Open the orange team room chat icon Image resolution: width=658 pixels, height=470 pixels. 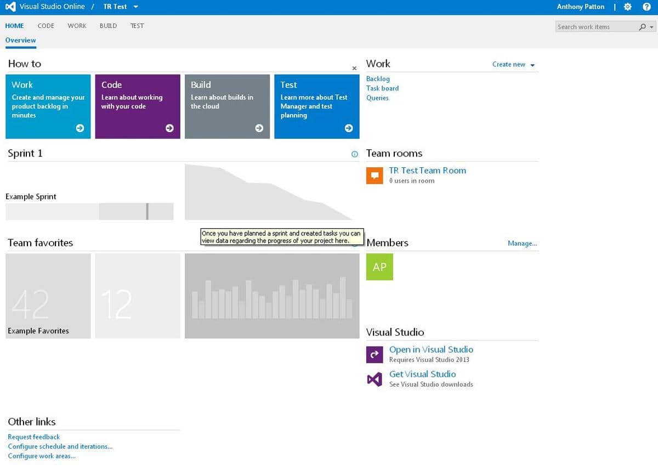click(375, 175)
